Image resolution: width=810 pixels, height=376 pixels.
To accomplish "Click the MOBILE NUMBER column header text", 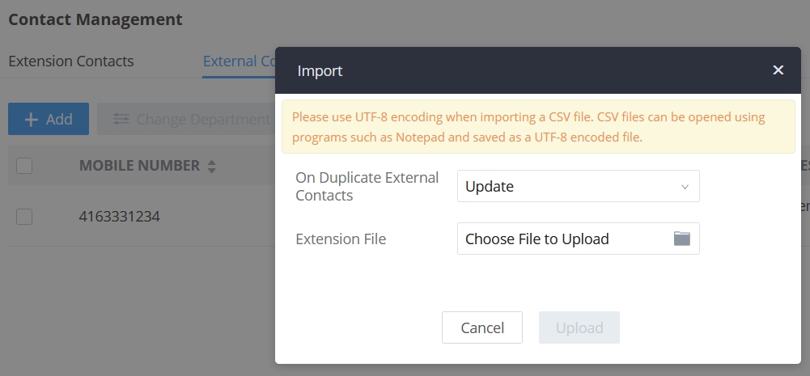I will click(x=139, y=166).
